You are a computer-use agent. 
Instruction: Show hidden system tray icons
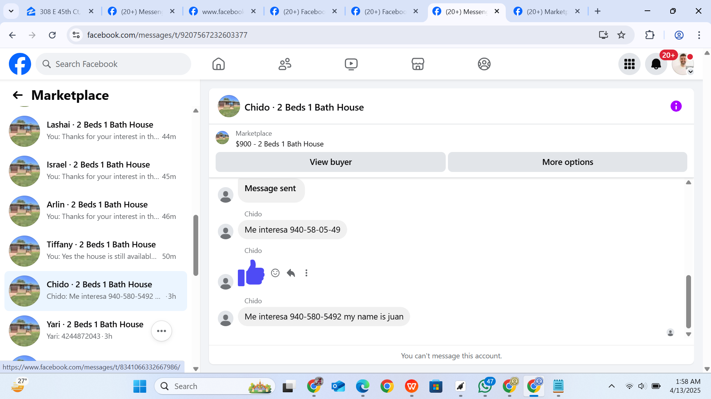tap(612, 386)
